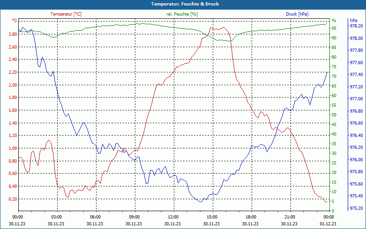The image size is (366, 229).
Task: Click temperature axis value 2,60
Action: [13, 47]
